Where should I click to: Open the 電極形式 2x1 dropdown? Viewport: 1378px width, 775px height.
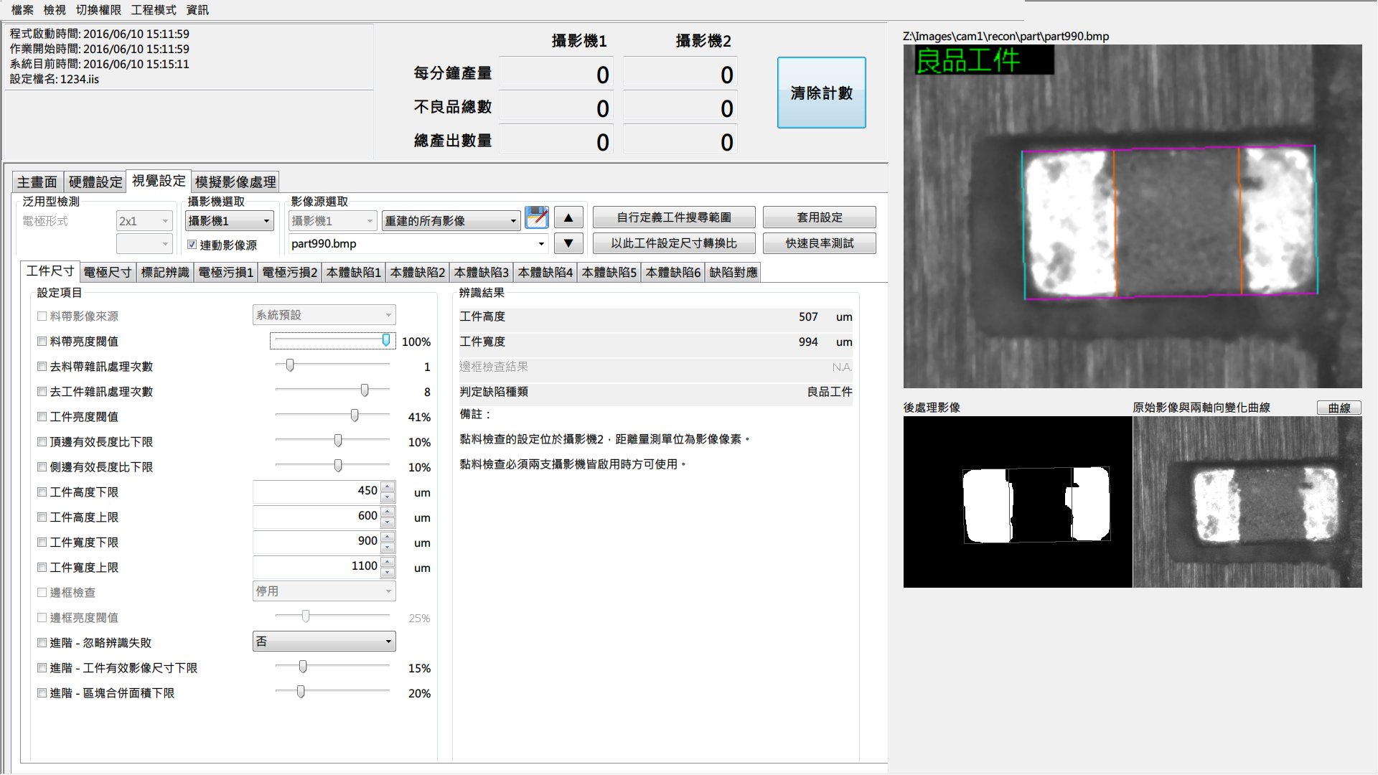144,221
